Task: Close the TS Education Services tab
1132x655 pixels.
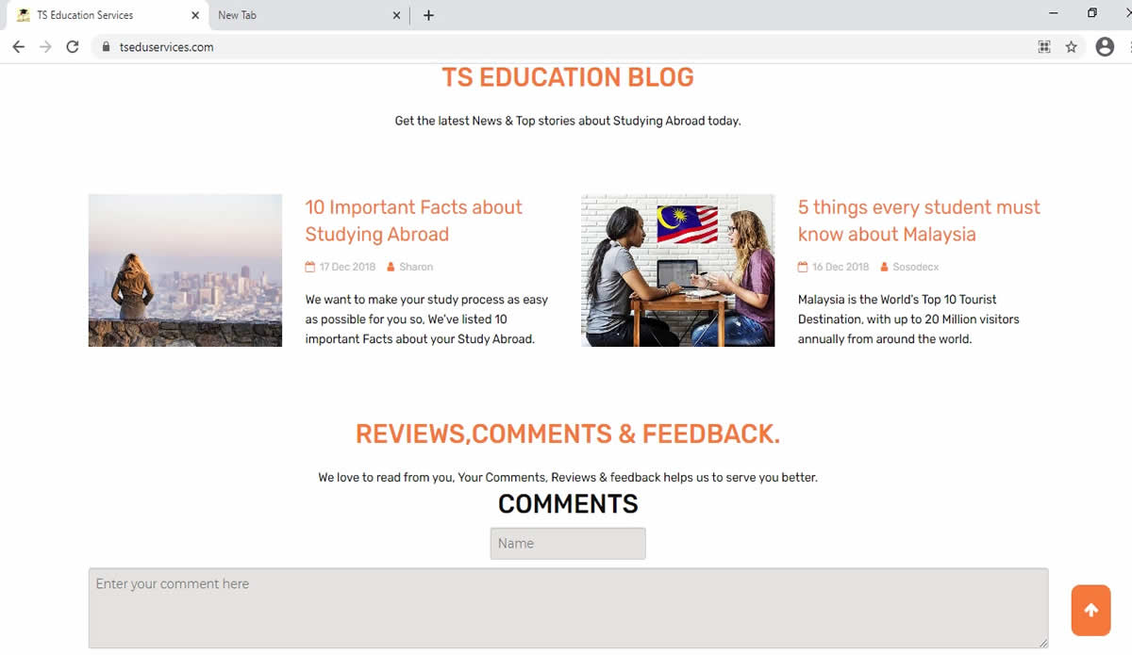Action: pyautogui.click(x=195, y=15)
